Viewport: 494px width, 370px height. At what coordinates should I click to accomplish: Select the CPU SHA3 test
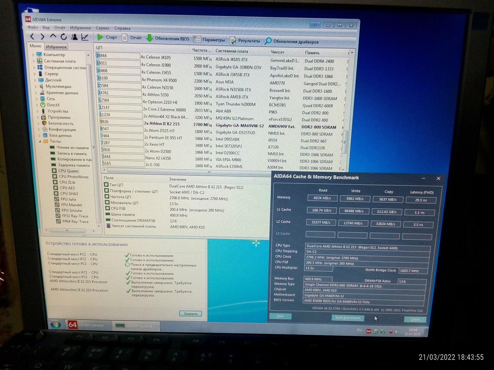point(66,193)
